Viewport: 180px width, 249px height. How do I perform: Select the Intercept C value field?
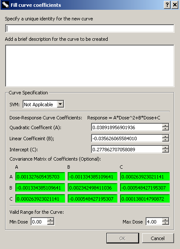click(x=127, y=149)
